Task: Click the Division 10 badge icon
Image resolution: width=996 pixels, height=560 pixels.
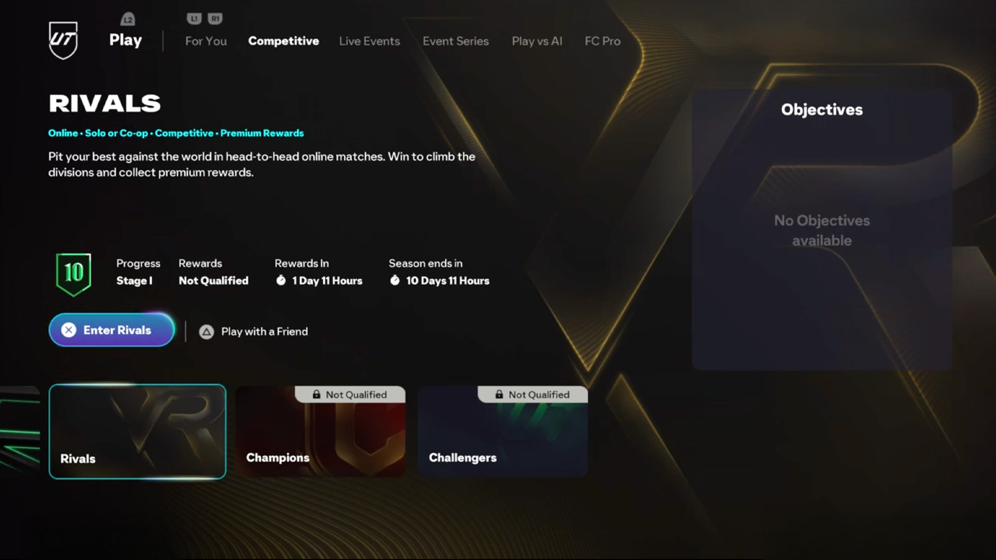Action: [74, 274]
